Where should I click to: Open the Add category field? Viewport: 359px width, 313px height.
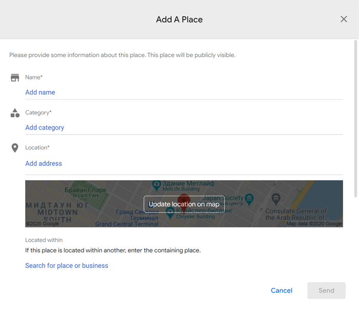184,128
